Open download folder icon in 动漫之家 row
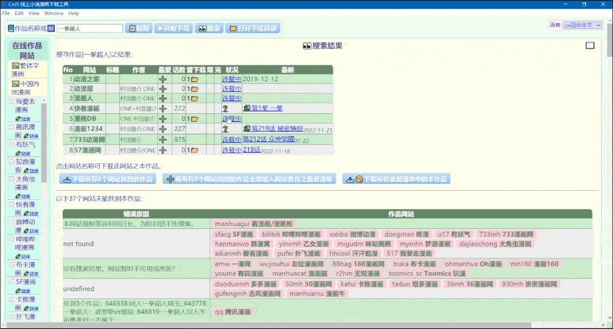This screenshot has width=613, height=329. 194,79
